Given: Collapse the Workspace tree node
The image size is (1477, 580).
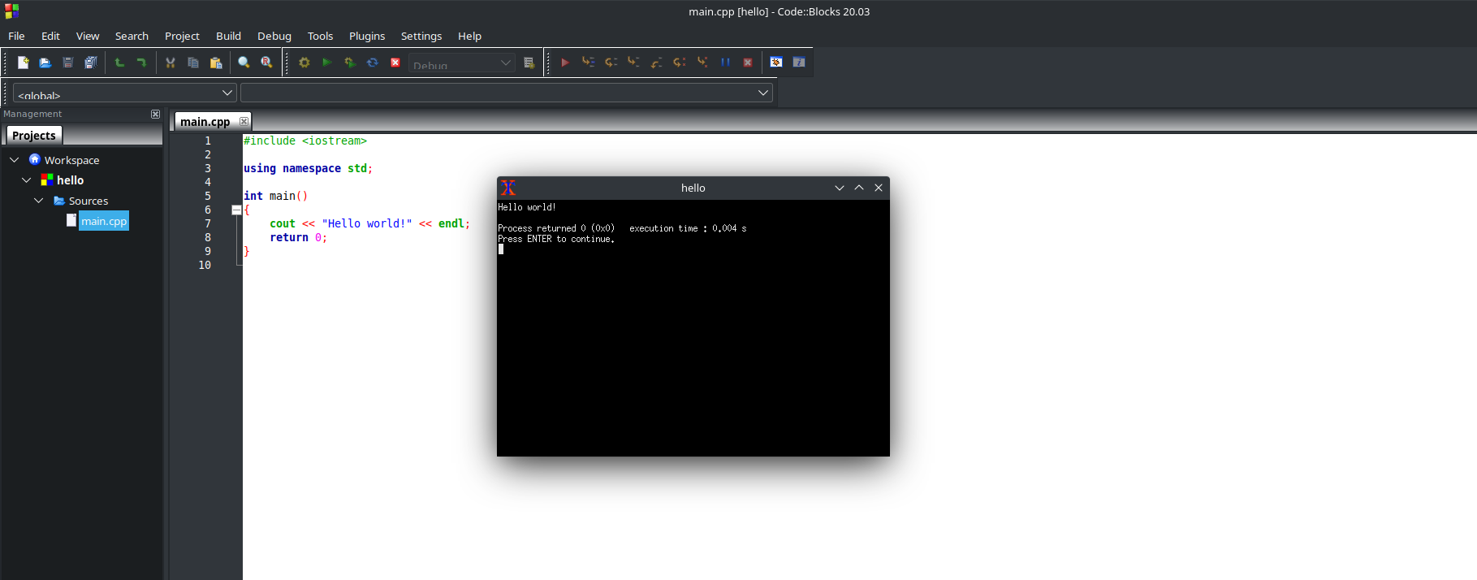Looking at the screenshot, I should (x=15, y=160).
